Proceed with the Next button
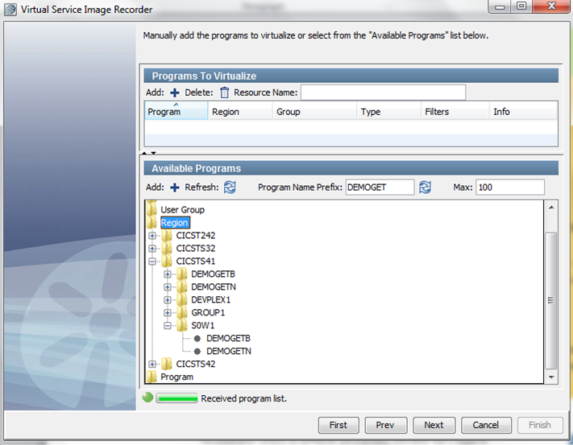The height and width of the screenshot is (445, 573). 434,425
